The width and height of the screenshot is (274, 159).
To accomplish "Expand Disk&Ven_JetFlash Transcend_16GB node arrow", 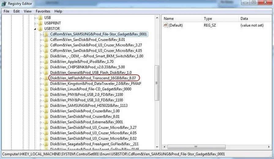I will [x=41, y=78].
